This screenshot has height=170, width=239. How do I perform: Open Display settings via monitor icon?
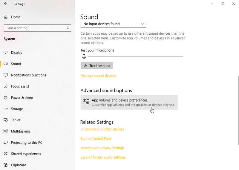tap(6, 53)
